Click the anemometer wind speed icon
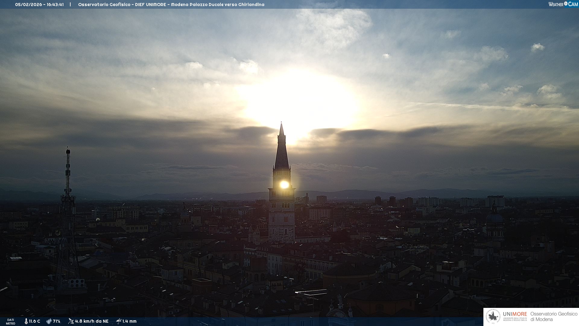This screenshot has width=579, height=326. [x=71, y=321]
